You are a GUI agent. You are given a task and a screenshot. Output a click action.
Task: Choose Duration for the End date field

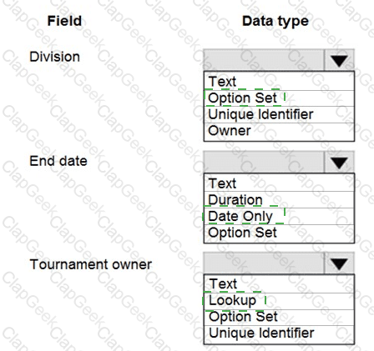pyautogui.click(x=279, y=200)
